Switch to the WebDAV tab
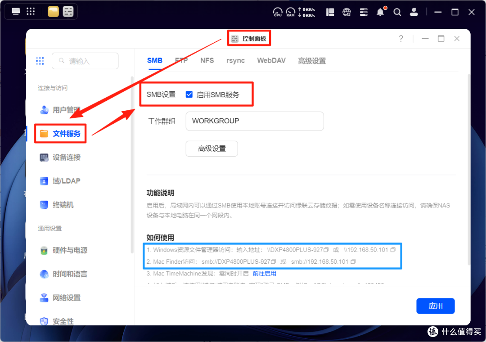Image resolution: width=486 pixels, height=342 pixels. point(271,60)
